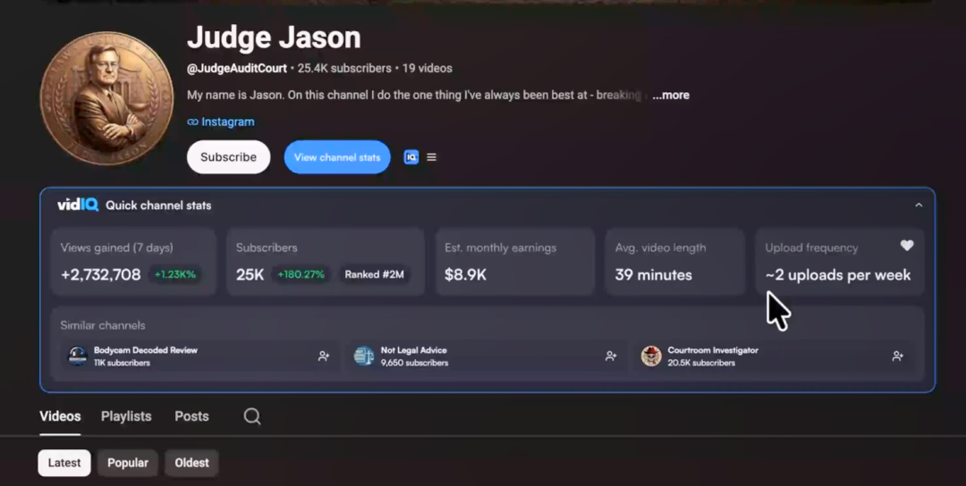The width and height of the screenshot is (966, 486).
Task: Click the +2,732,708 views gained value
Action: [x=100, y=274]
